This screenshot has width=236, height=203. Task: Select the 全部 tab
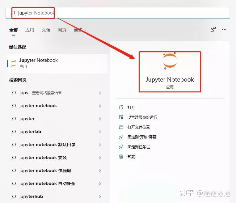14,30
